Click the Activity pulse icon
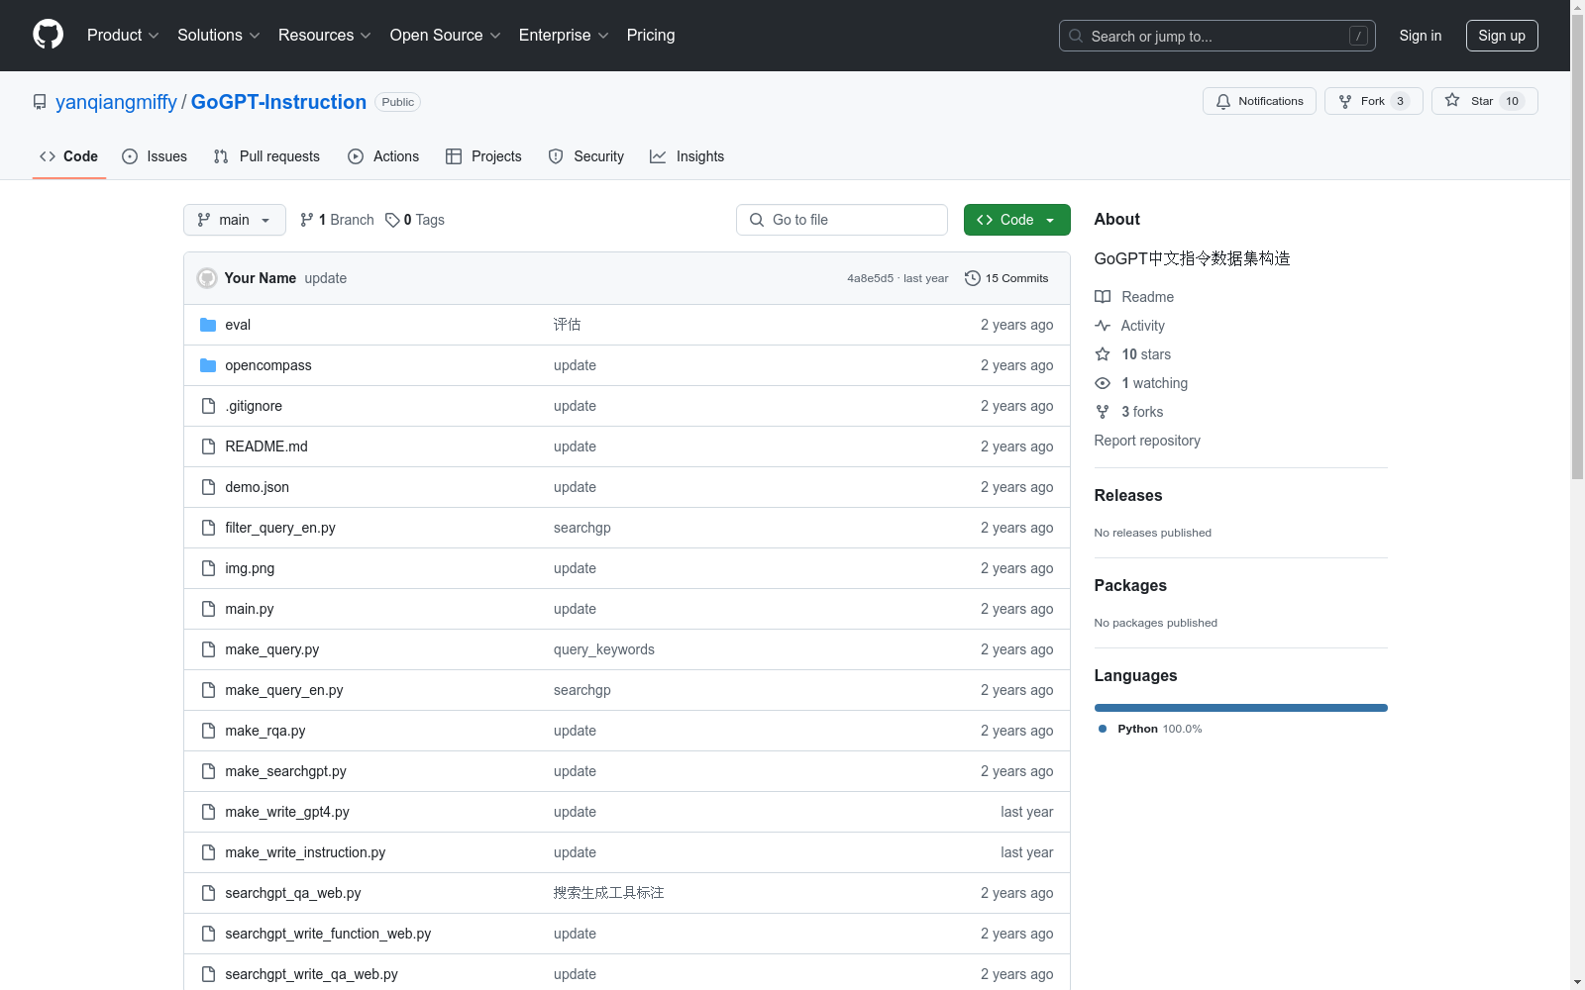Viewport: 1585px width, 990px height. point(1103,326)
